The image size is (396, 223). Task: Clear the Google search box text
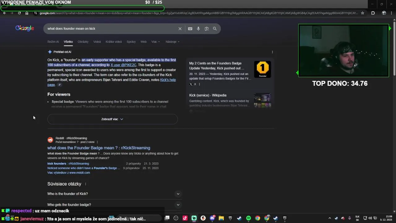(180, 28)
